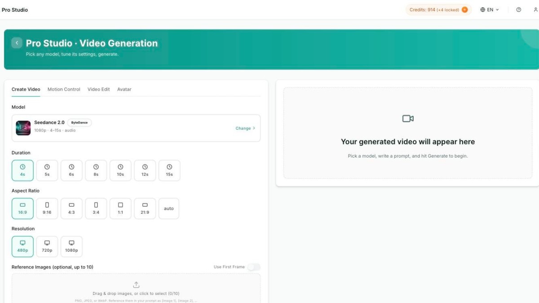Click the "Use First Frame" label
The height and width of the screenshot is (303, 539).
pos(229,267)
